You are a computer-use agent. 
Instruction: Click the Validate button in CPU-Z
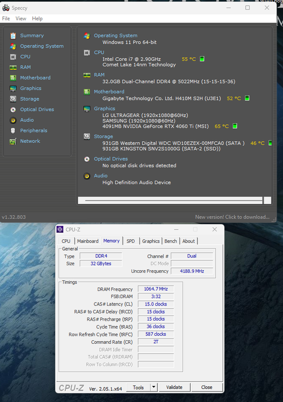pos(175,387)
